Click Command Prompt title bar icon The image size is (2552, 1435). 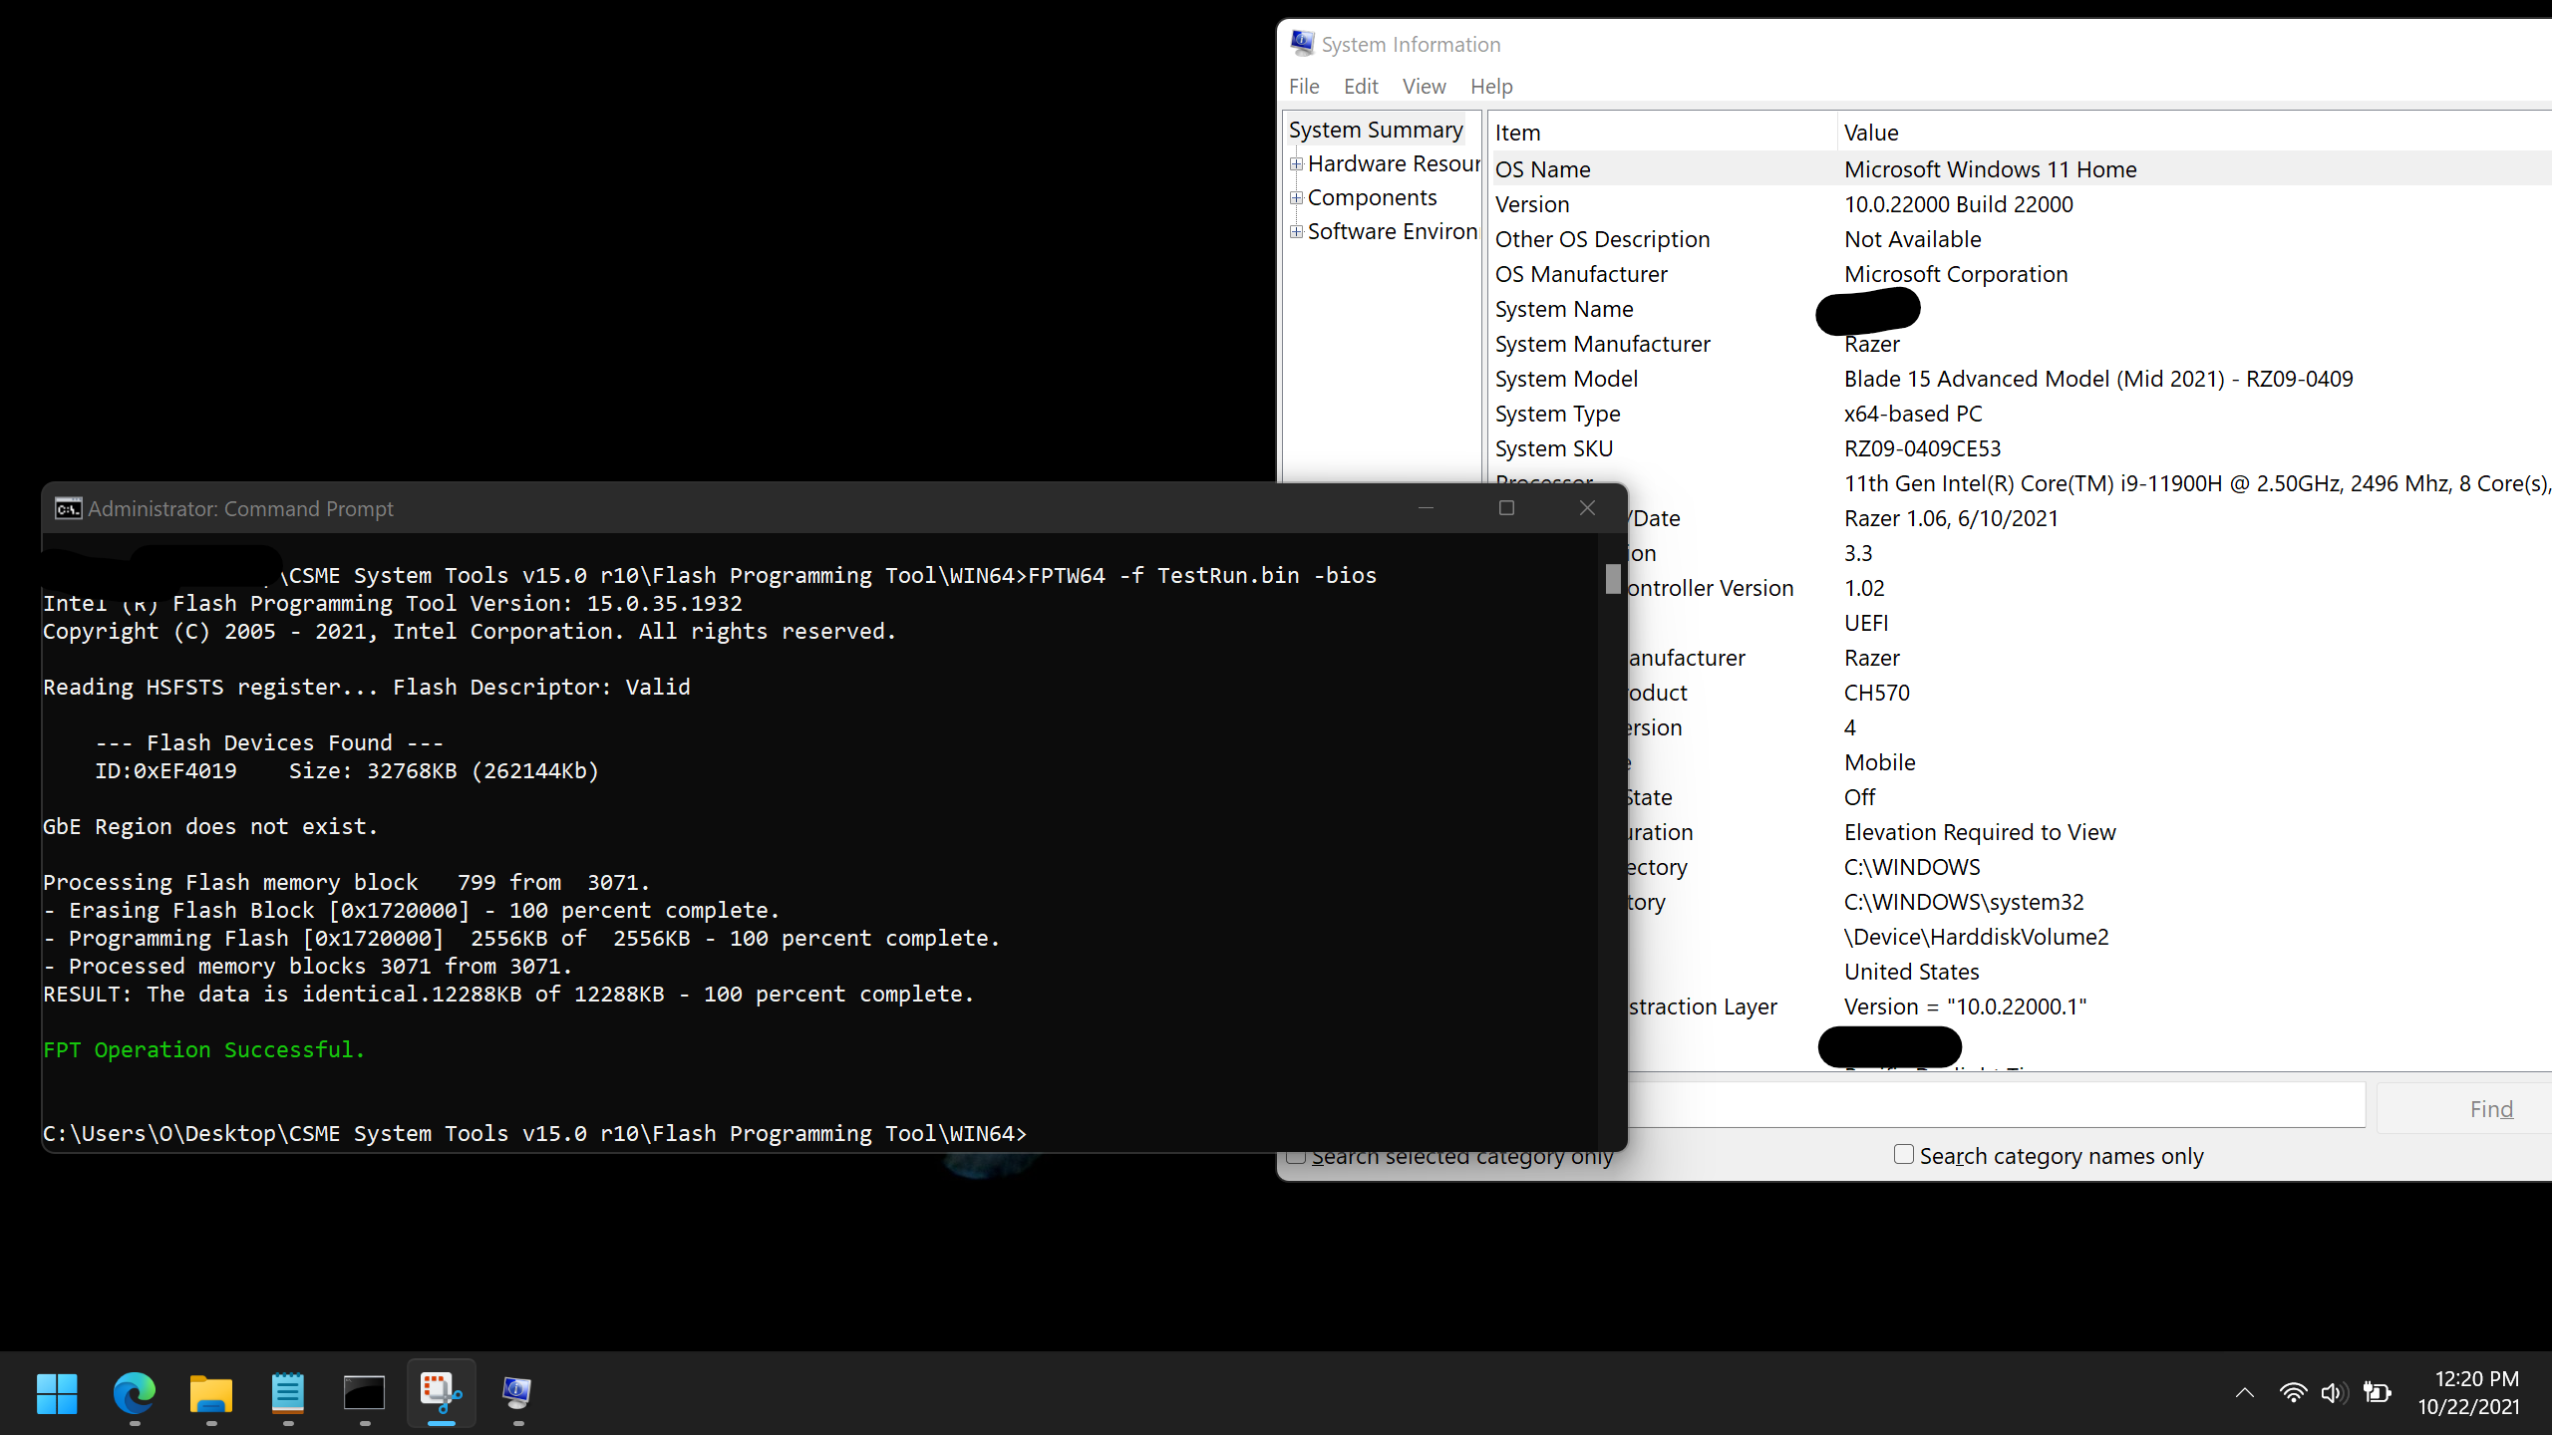coord(68,509)
